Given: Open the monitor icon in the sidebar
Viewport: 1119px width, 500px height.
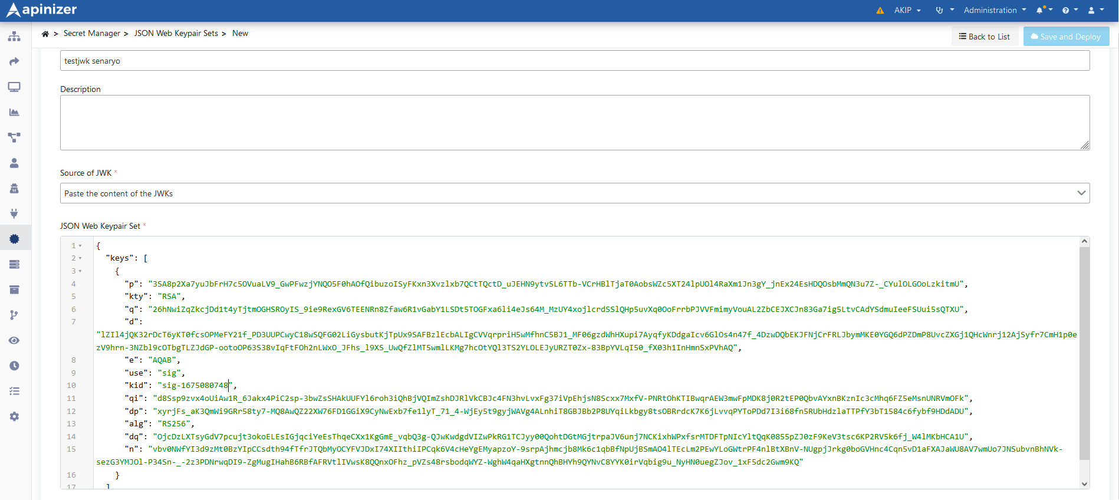Looking at the screenshot, I should [14, 87].
